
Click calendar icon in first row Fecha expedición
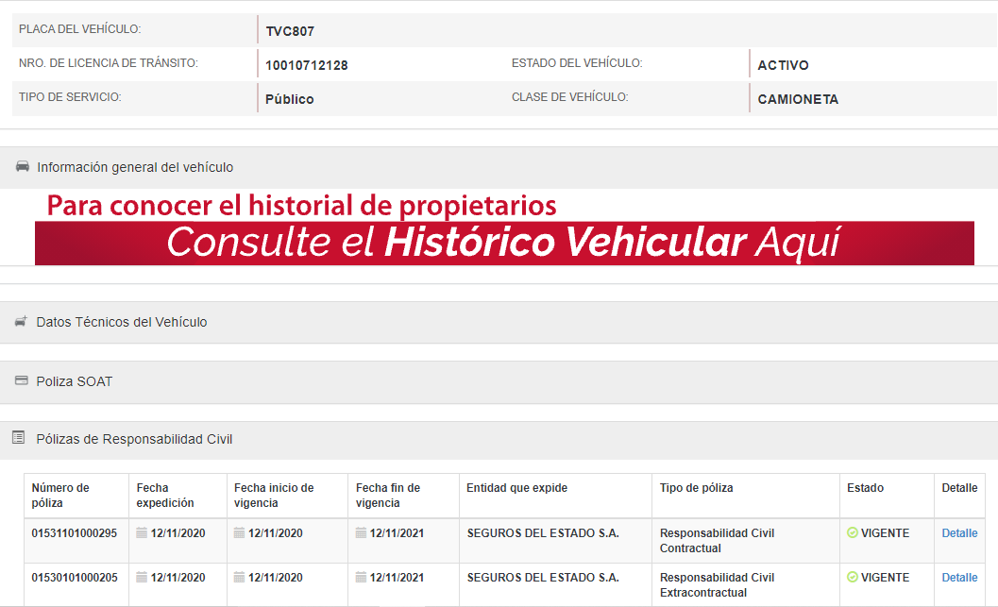pyautogui.click(x=142, y=533)
